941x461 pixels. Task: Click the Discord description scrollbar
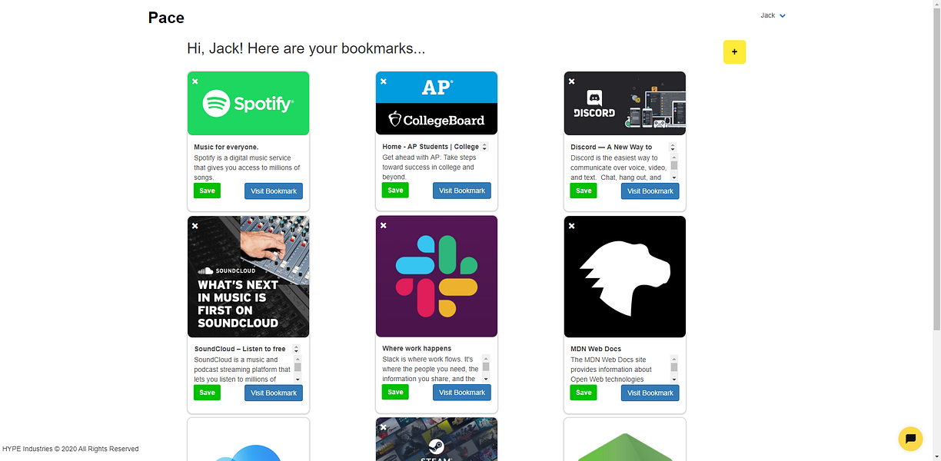(674, 167)
